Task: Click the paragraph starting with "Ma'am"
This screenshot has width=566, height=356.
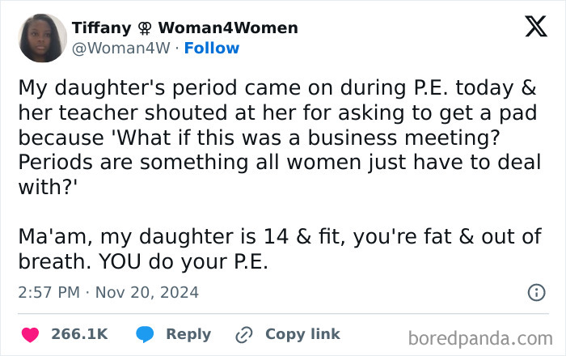Action: click(x=275, y=251)
